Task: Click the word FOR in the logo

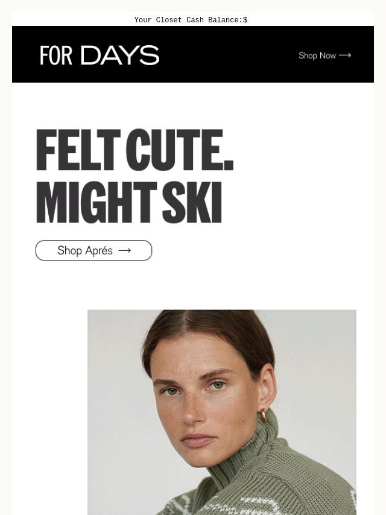Action: (56, 55)
